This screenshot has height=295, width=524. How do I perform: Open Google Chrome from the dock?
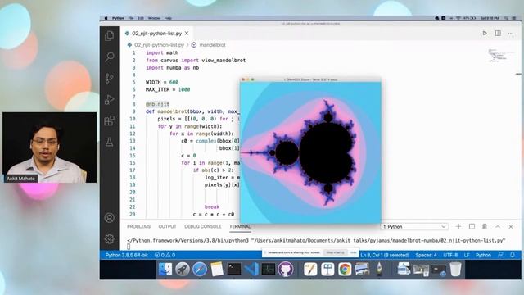click(345, 269)
